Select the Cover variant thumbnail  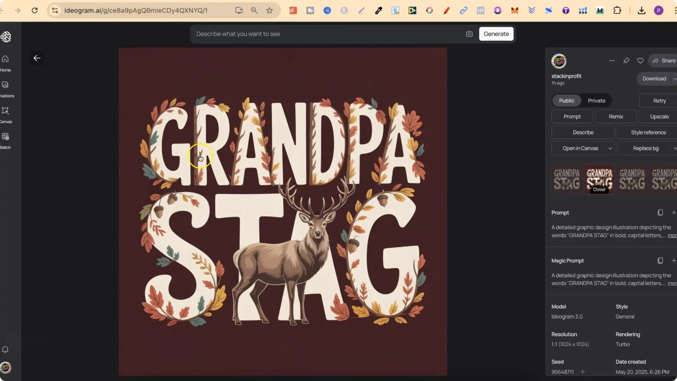point(599,179)
